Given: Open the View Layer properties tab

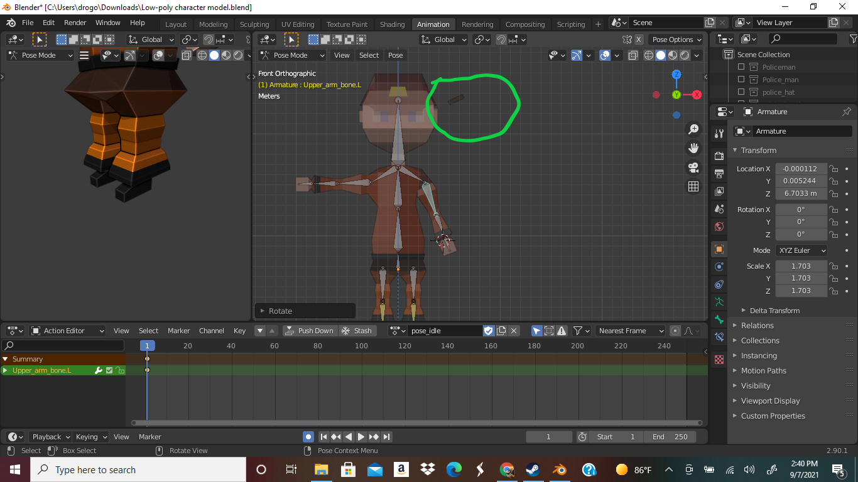Looking at the screenshot, I should (719, 191).
